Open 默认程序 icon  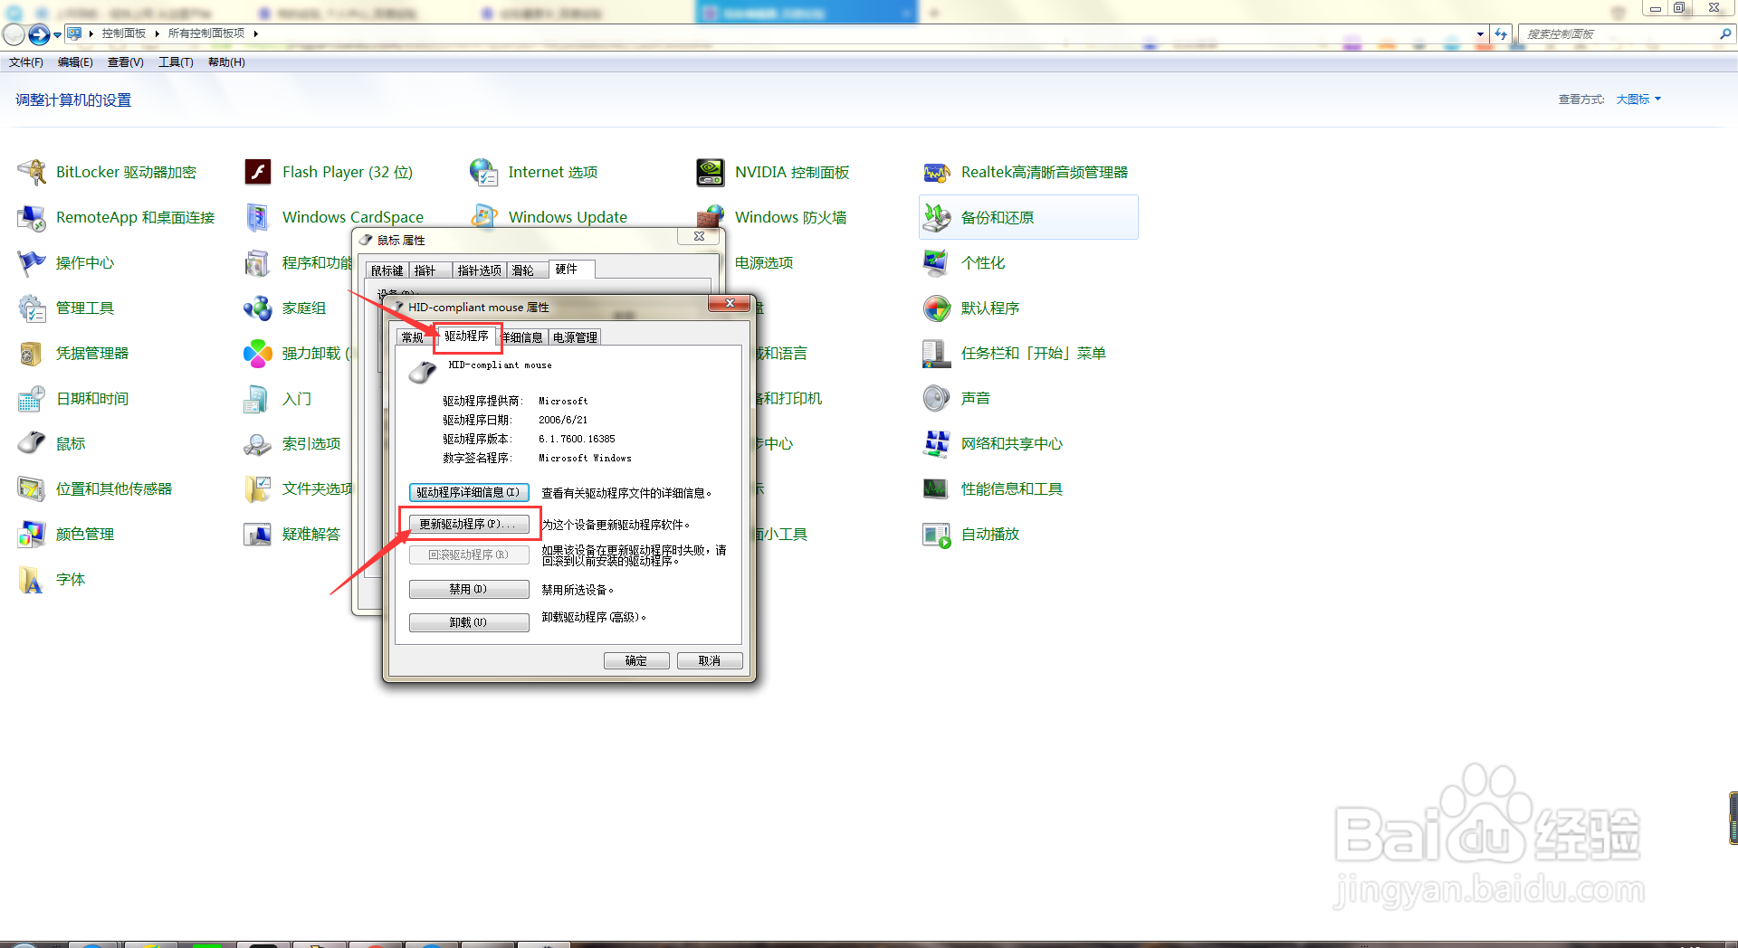pyautogui.click(x=937, y=308)
